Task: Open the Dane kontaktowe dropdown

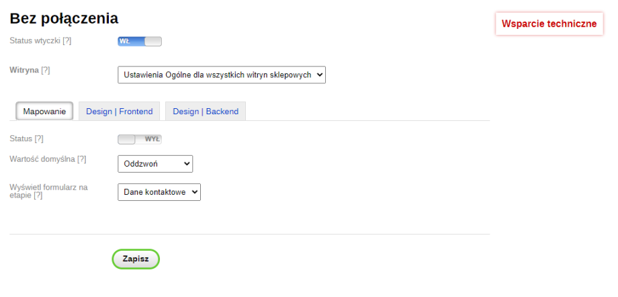Action: [159, 192]
